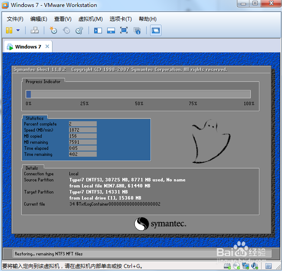Open the 选项卡(T) menu
The height and width of the screenshot is (271, 282).
(121, 19)
